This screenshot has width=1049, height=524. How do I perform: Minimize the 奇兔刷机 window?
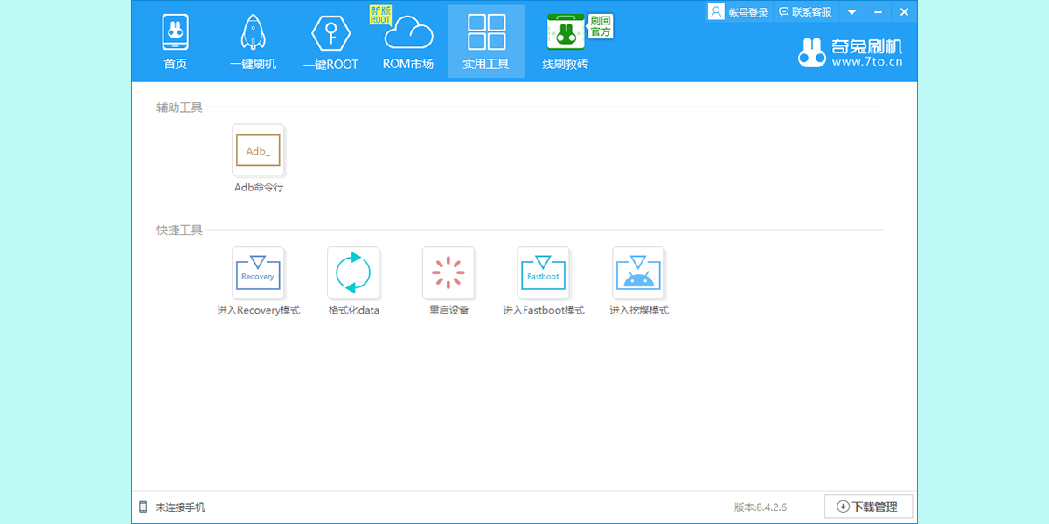878,12
